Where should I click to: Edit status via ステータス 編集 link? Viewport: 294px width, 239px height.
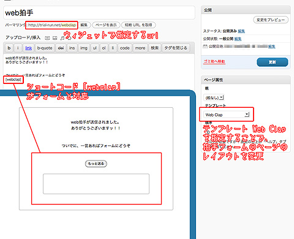pos(241,31)
